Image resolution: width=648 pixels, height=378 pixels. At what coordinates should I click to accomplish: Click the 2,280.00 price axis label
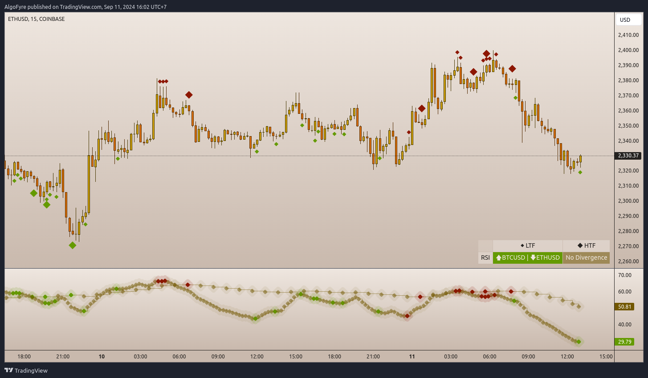628,231
